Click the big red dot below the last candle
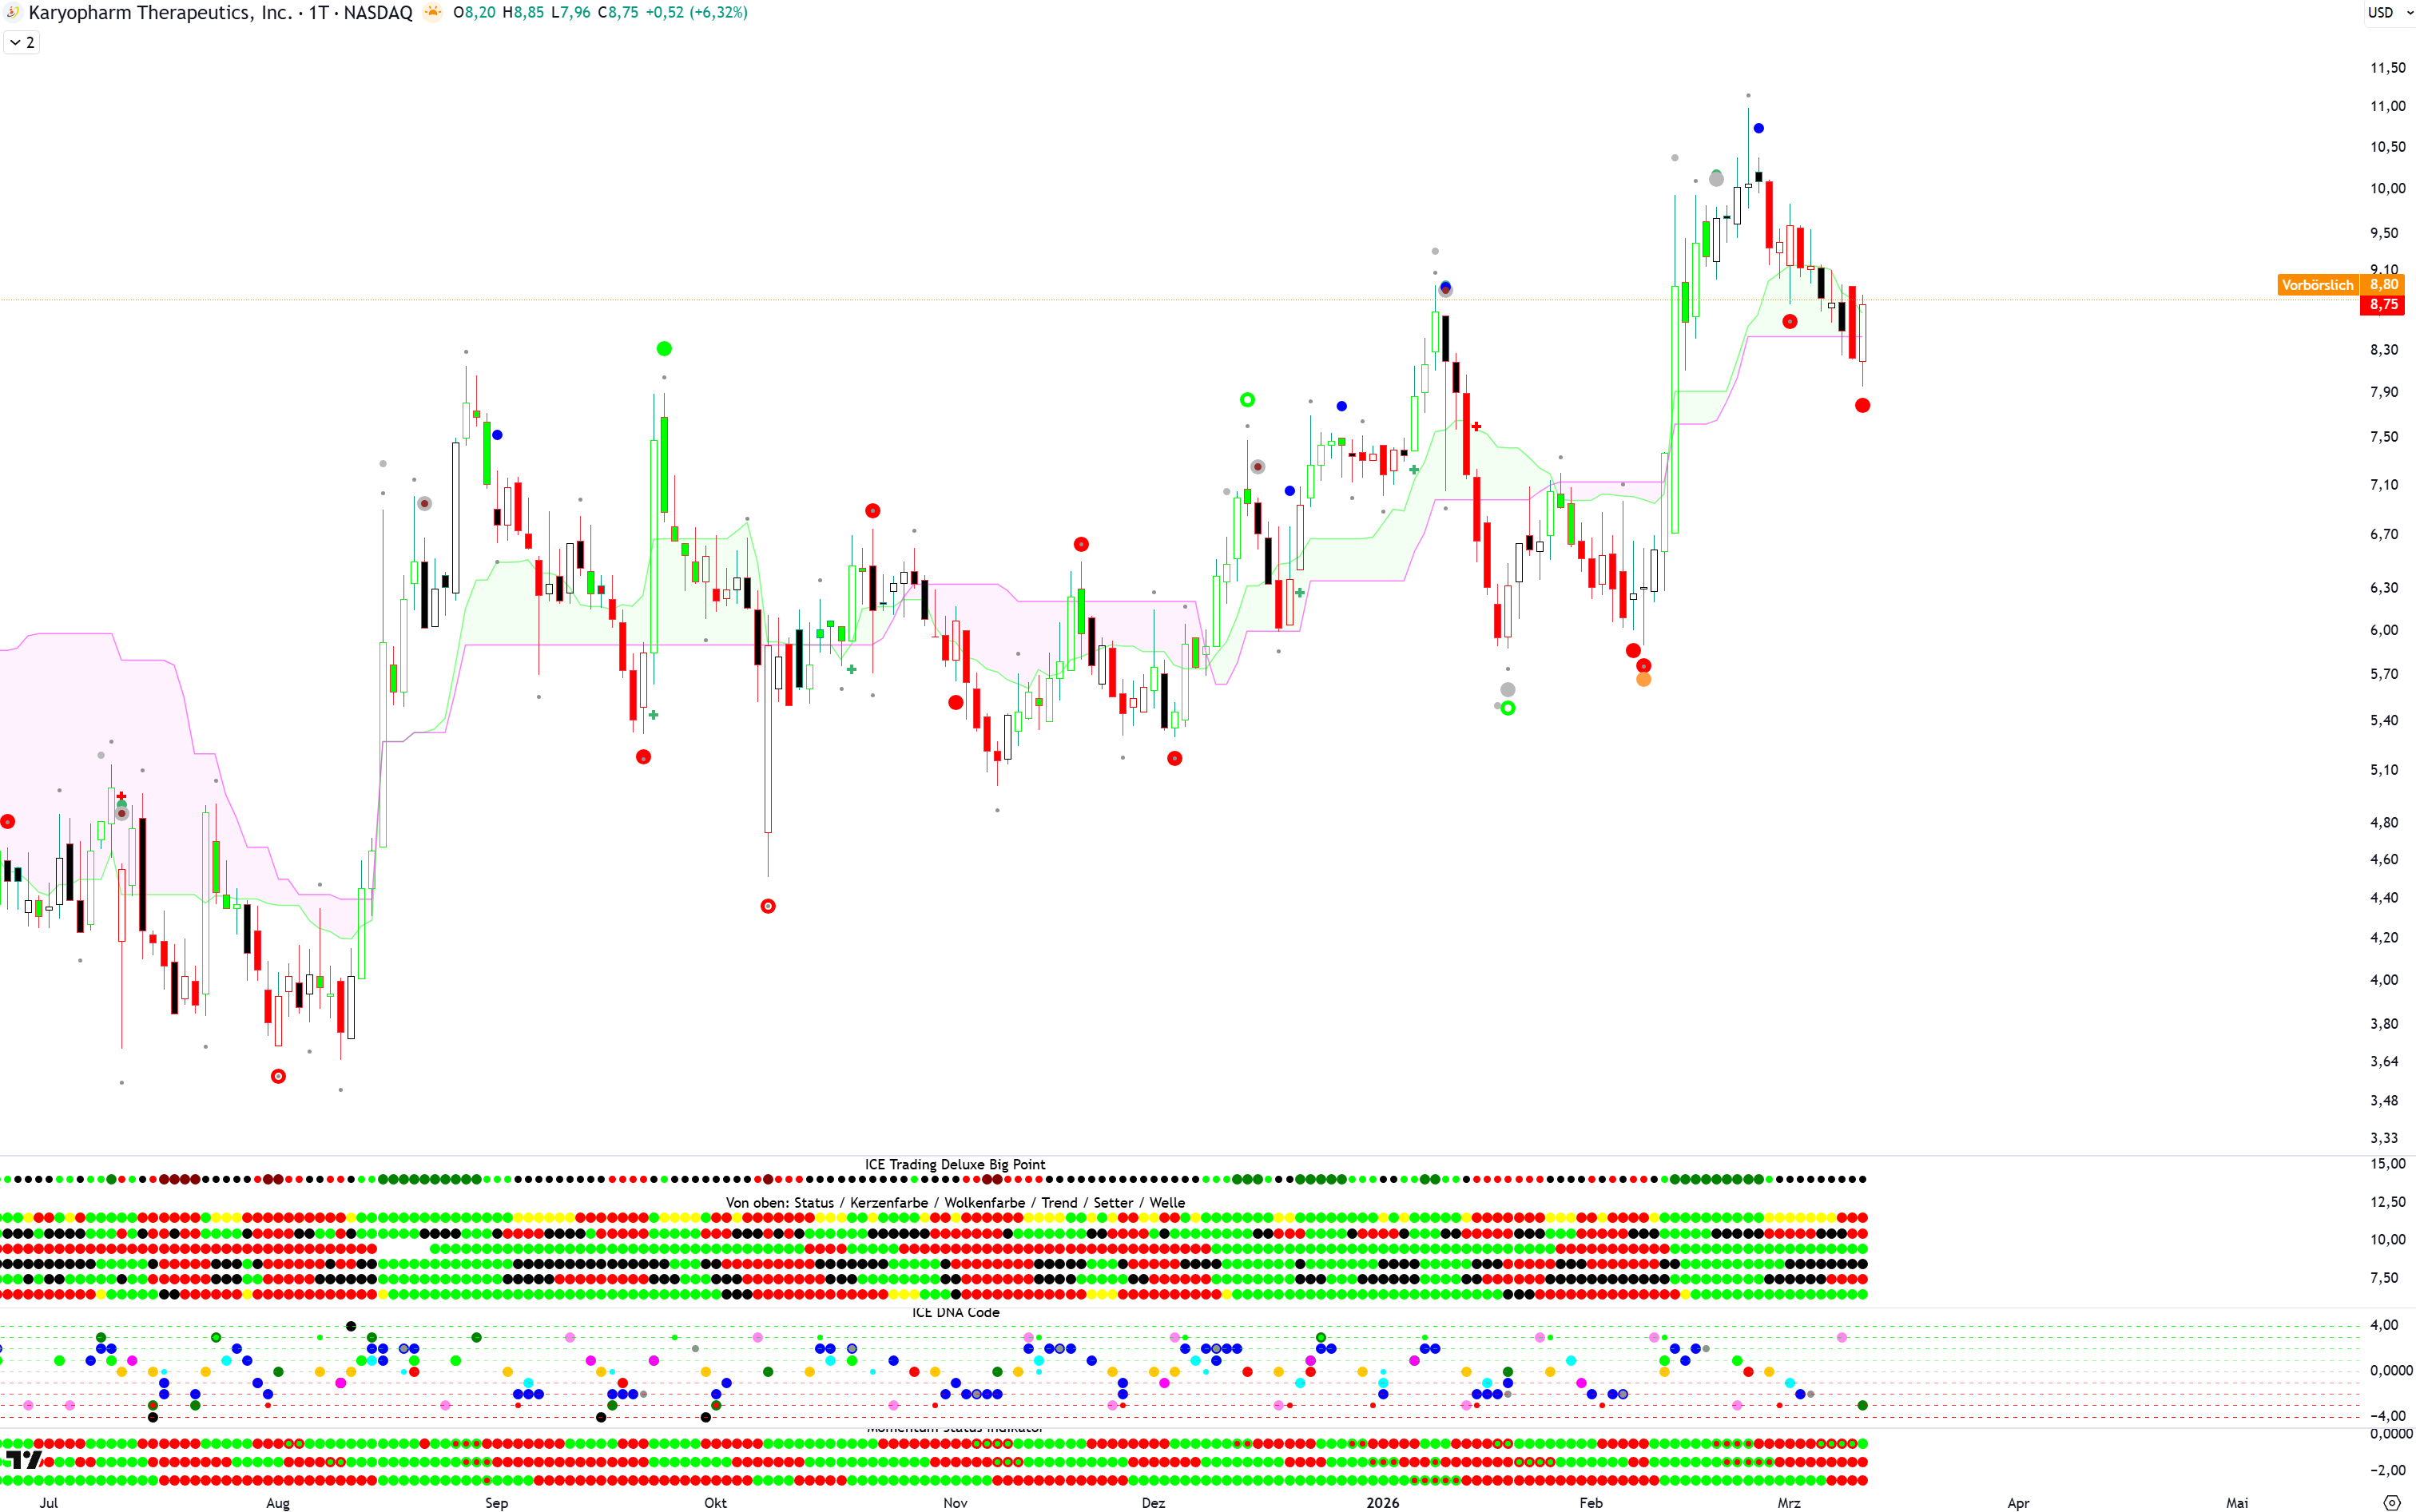 click(1862, 406)
